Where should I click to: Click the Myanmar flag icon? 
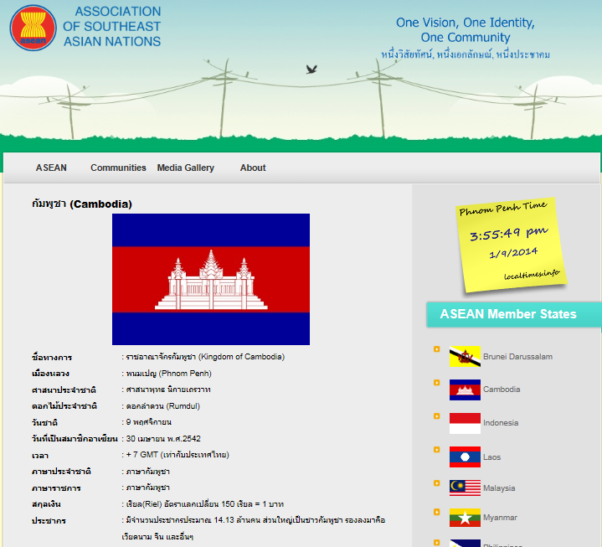[465, 519]
